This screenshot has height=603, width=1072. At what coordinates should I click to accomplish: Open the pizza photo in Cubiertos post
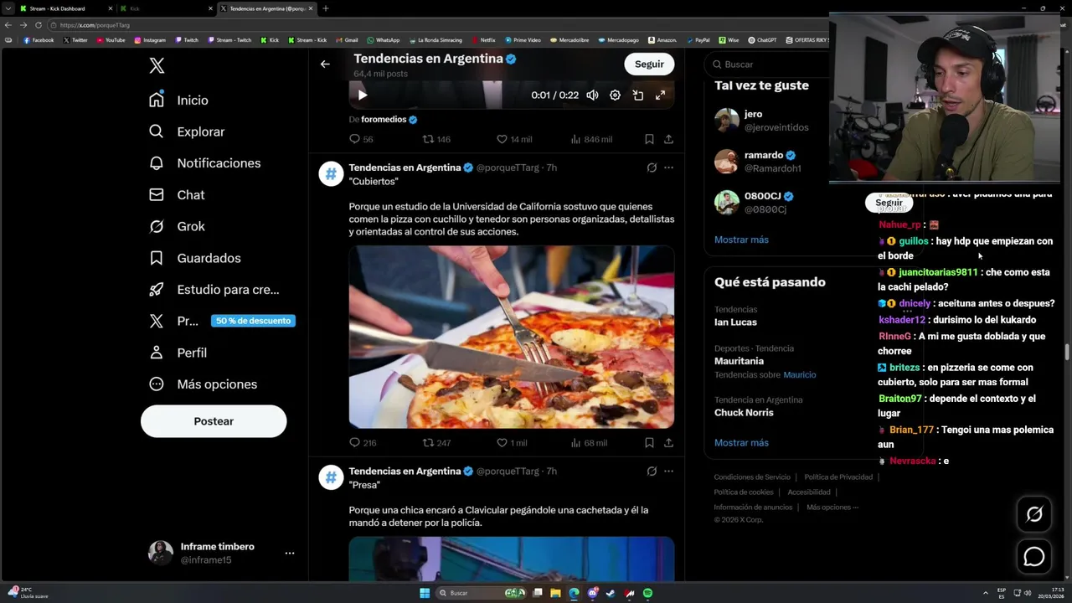pos(512,337)
